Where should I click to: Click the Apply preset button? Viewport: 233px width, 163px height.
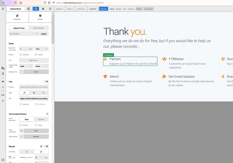pos(44,34)
